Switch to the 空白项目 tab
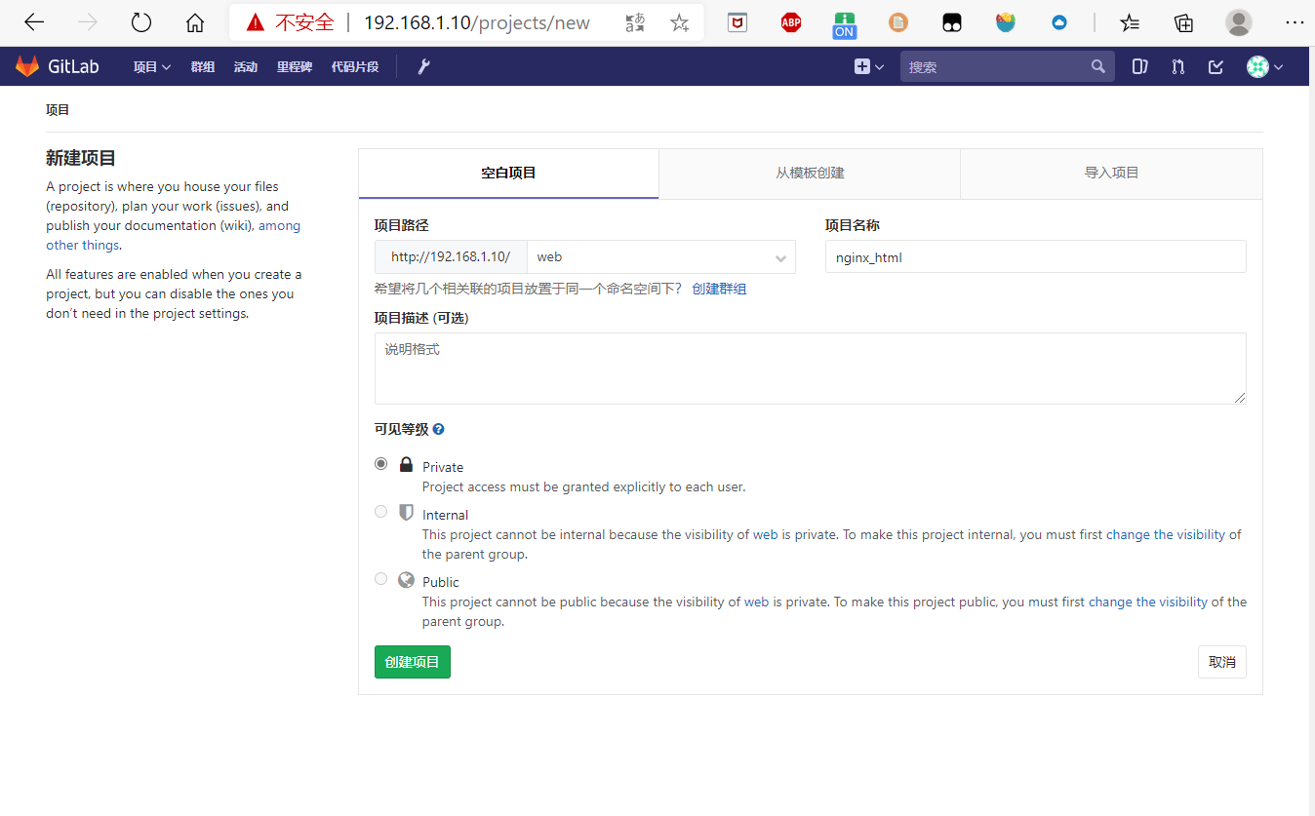Image resolution: width=1315 pixels, height=816 pixels. tap(508, 174)
